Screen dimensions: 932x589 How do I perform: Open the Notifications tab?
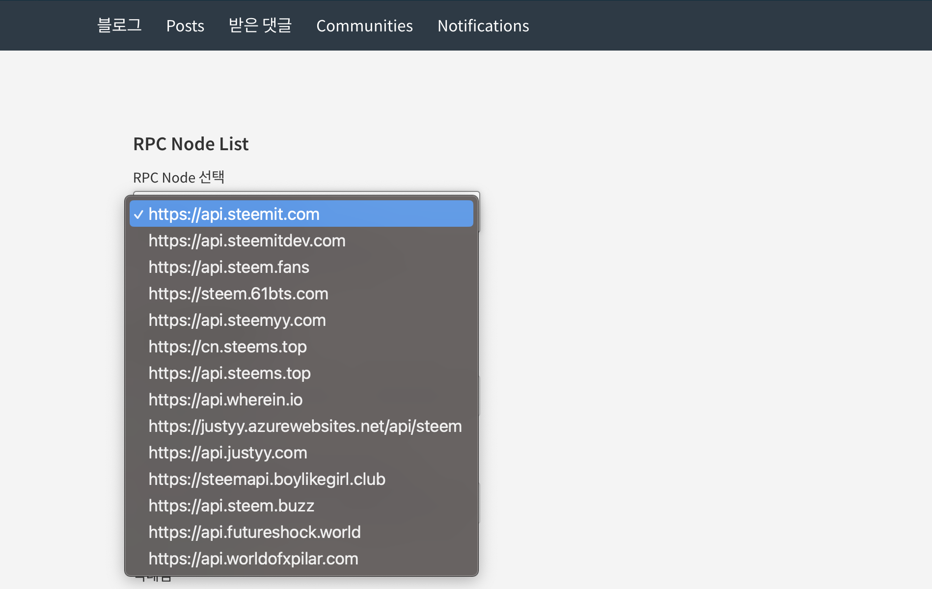click(483, 26)
